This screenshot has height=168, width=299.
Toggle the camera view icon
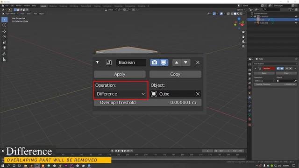[x=243, y=42]
